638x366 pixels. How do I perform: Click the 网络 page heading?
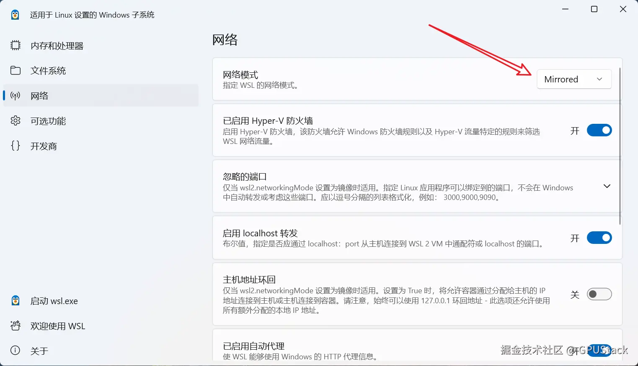pyautogui.click(x=225, y=40)
